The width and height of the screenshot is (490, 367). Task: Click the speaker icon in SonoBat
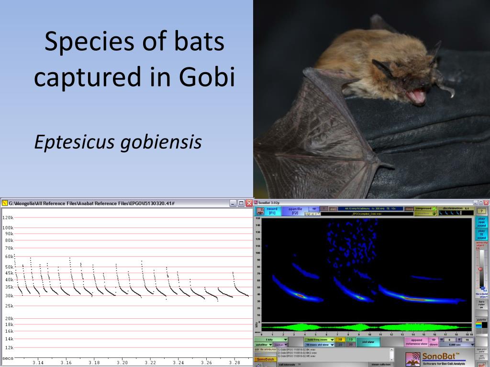click(x=259, y=365)
